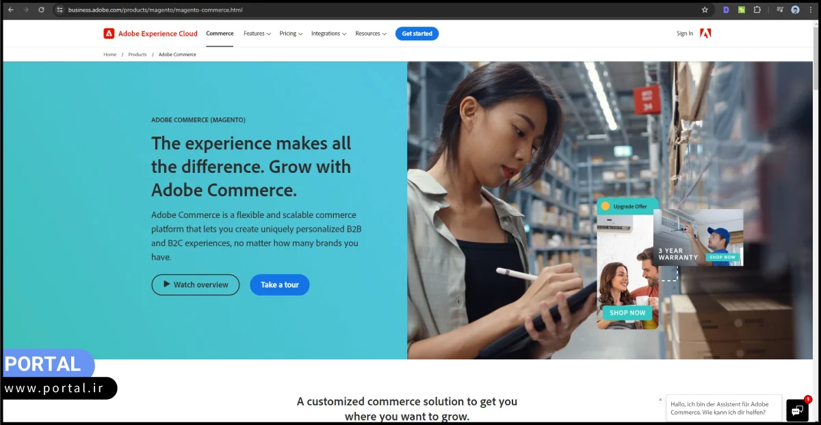Open the Chrome three-dot menu

coord(811,10)
